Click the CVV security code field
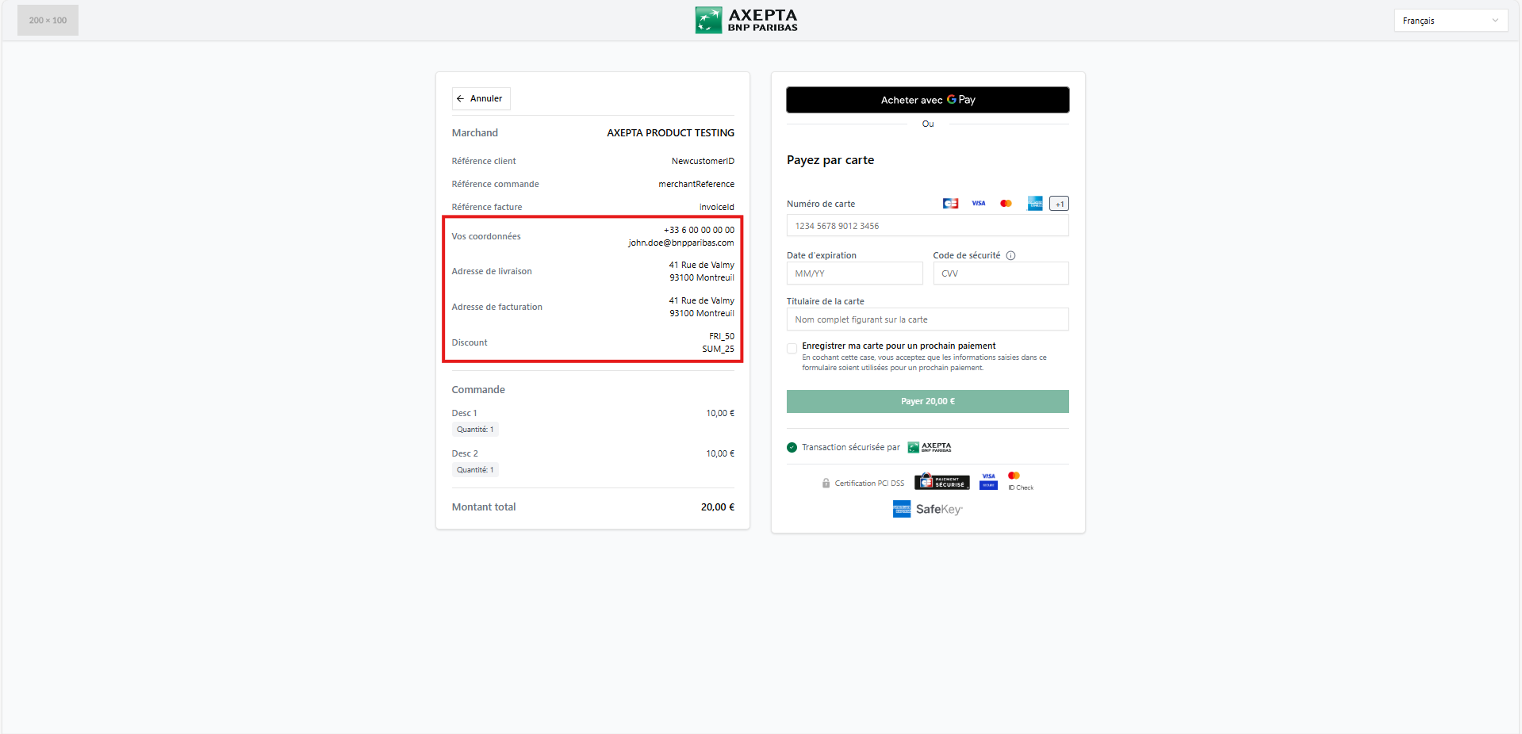The height and width of the screenshot is (734, 1522). pos(1000,273)
